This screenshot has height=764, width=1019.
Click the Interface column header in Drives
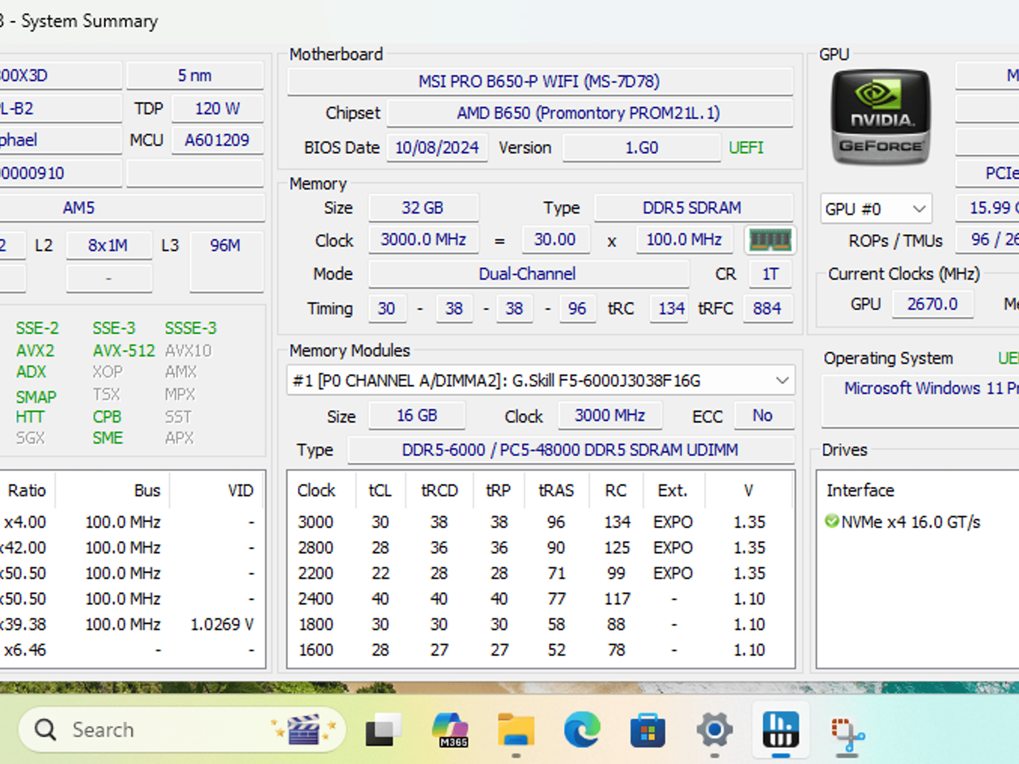pyautogui.click(x=860, y=490)
